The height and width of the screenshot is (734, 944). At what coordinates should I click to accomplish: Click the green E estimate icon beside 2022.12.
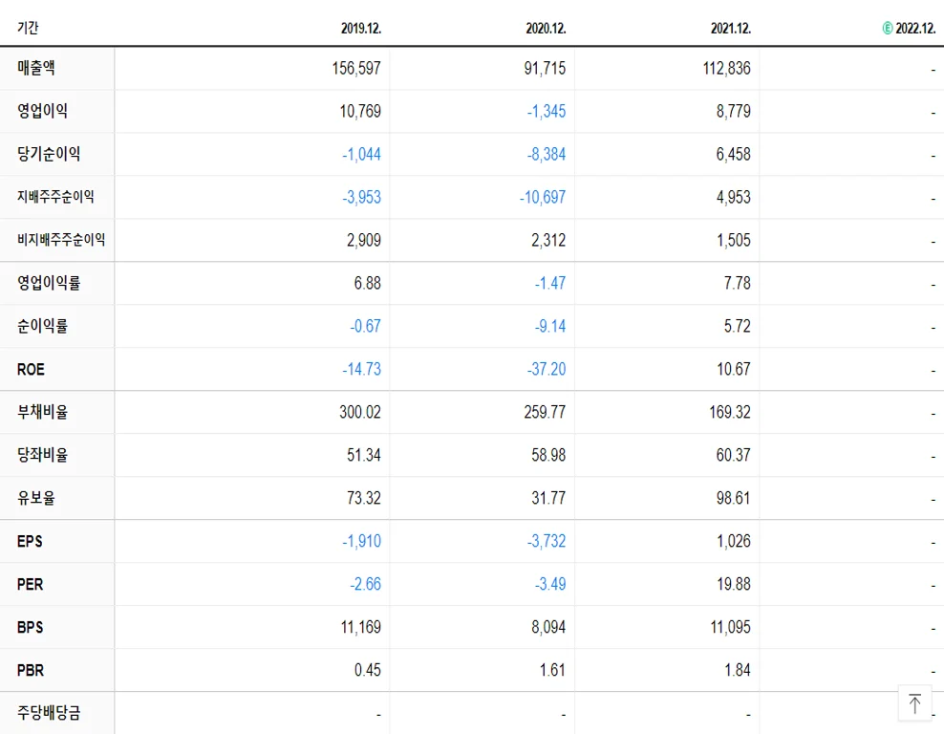point(888,28)
